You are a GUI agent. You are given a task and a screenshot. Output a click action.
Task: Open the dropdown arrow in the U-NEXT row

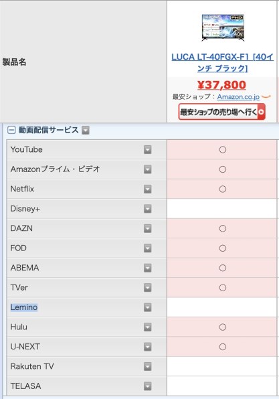(147, 347)
